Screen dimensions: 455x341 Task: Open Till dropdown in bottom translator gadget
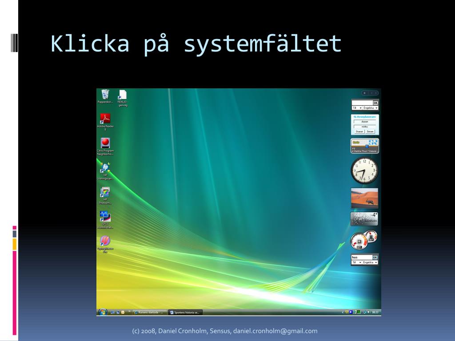point(356,262)
